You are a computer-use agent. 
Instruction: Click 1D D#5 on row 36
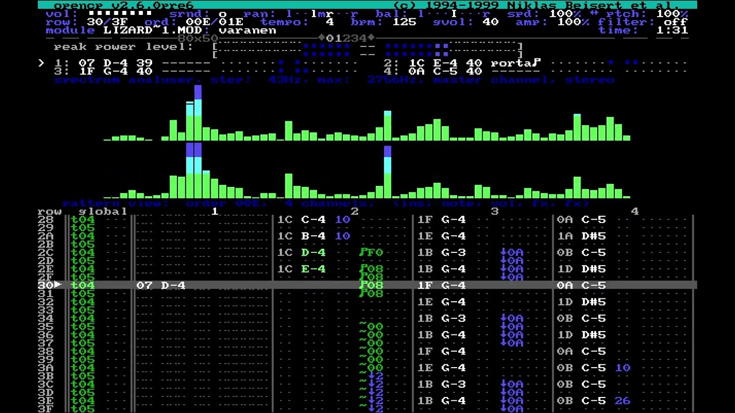(x=581, y=335)
